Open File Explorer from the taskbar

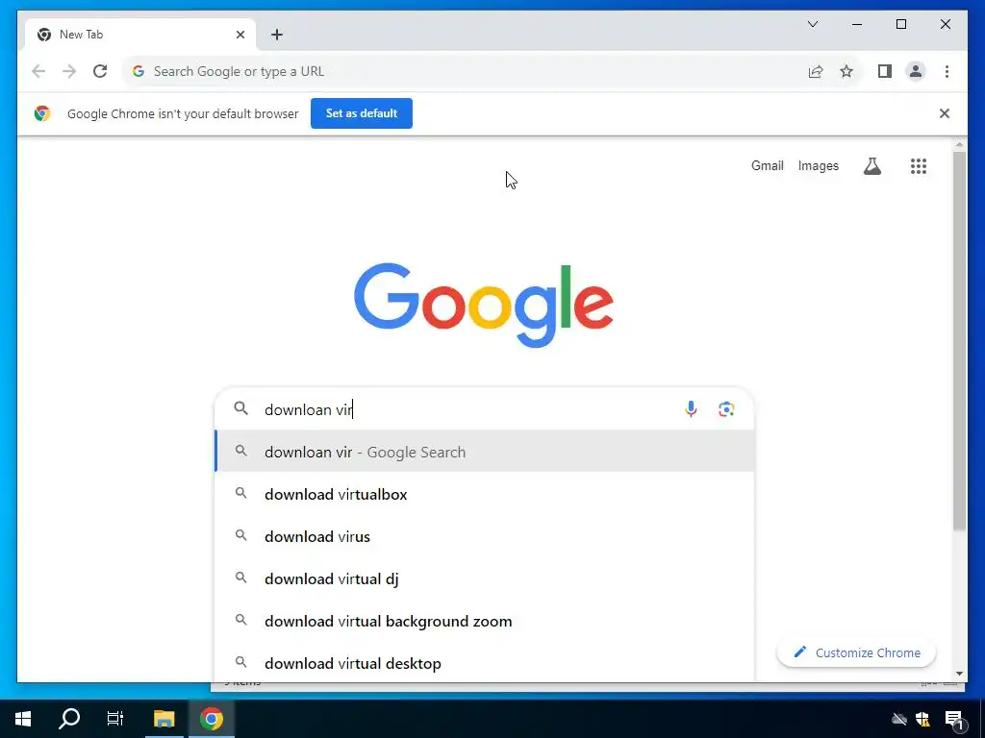(164, 719)
